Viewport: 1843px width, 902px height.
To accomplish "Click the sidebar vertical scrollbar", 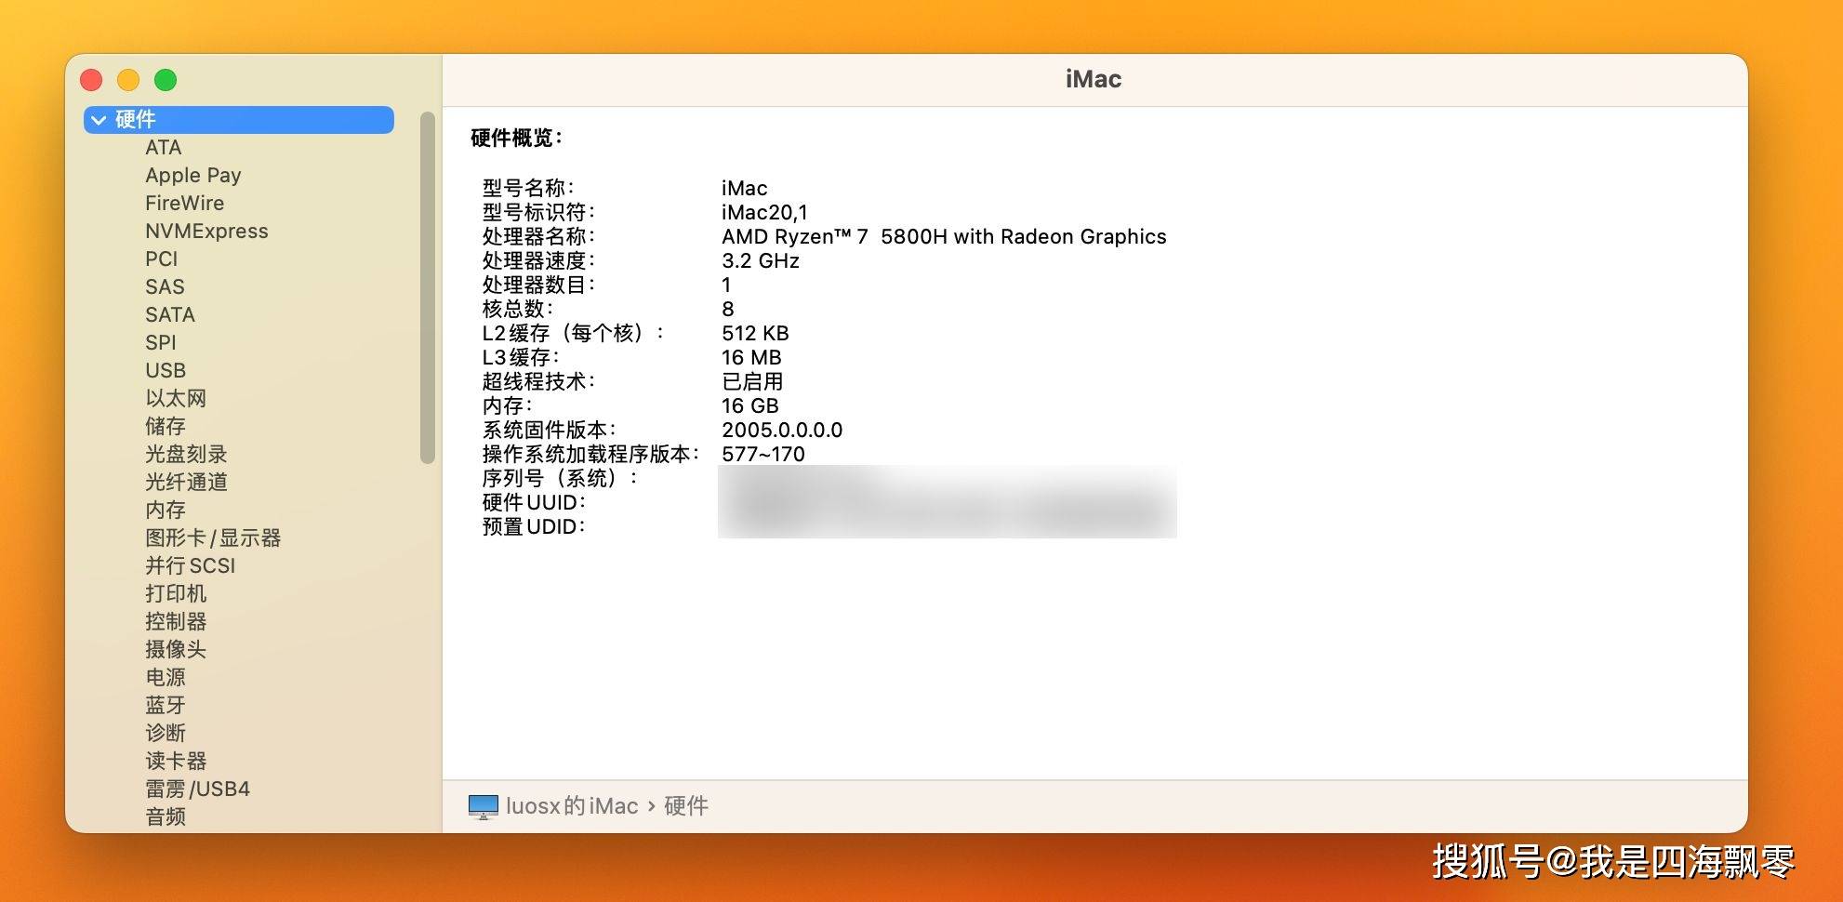I will (428, 287).
